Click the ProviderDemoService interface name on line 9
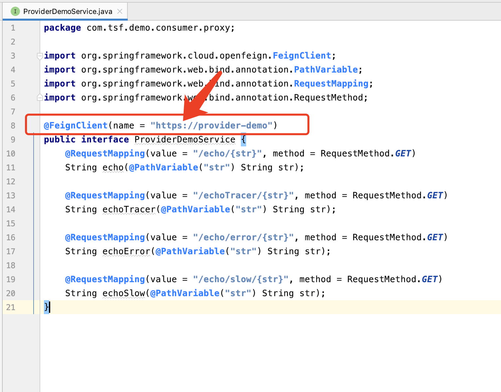Viewport: 501px width, 392px height. (185, 139)
